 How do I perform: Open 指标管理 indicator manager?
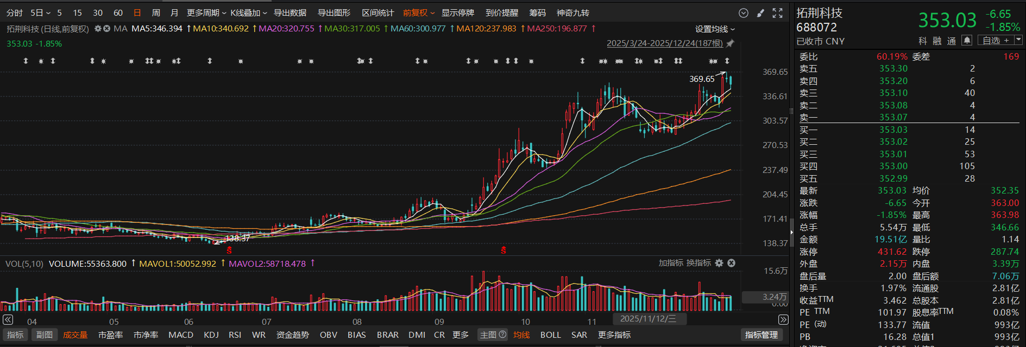coord(761,335)
